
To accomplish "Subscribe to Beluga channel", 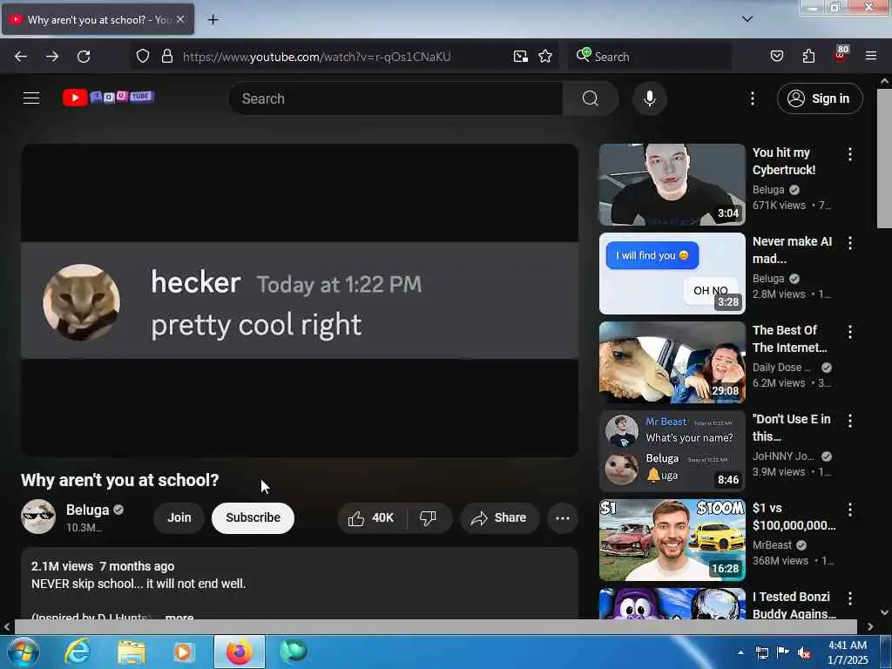I will [x=253, y=517].
